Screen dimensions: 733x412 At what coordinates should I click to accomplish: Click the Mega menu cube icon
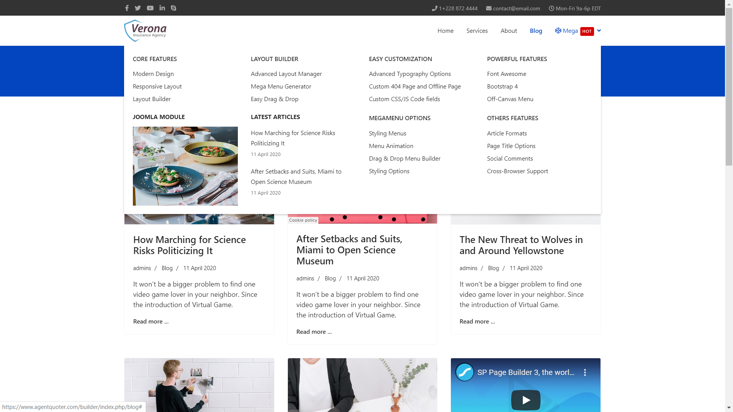tap(558, 31)
